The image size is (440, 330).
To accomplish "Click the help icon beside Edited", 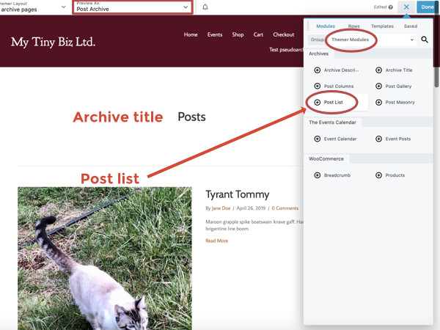I will pos(390,7).
